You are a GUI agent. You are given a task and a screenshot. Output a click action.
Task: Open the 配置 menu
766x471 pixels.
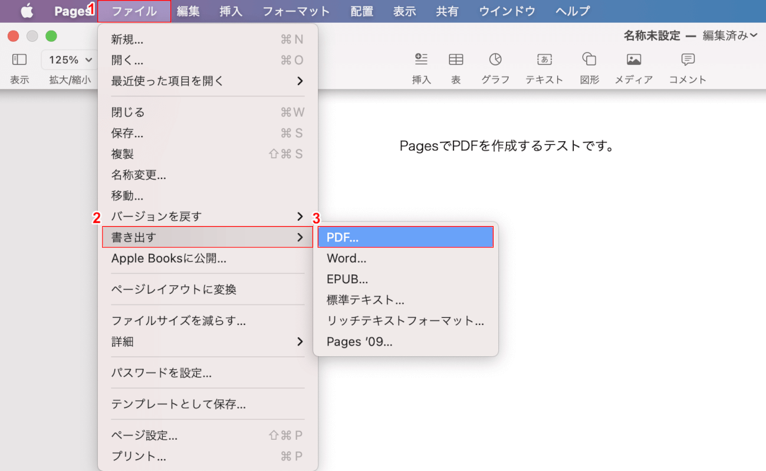361,11
